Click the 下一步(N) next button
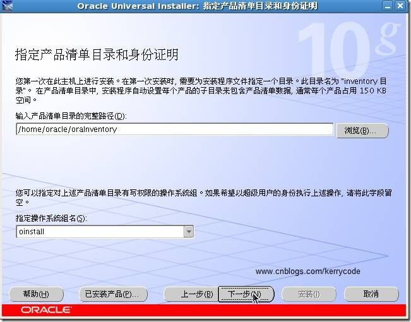Screen dimensions: 411x322 click(x=246, y=294)
